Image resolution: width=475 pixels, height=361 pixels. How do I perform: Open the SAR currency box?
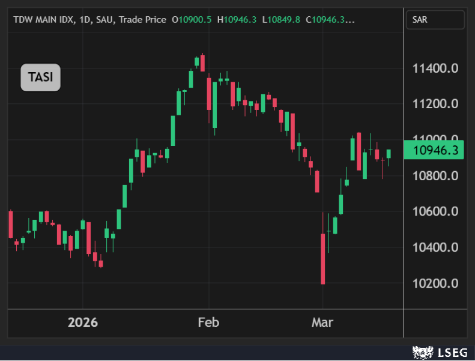tap(435, 19)
